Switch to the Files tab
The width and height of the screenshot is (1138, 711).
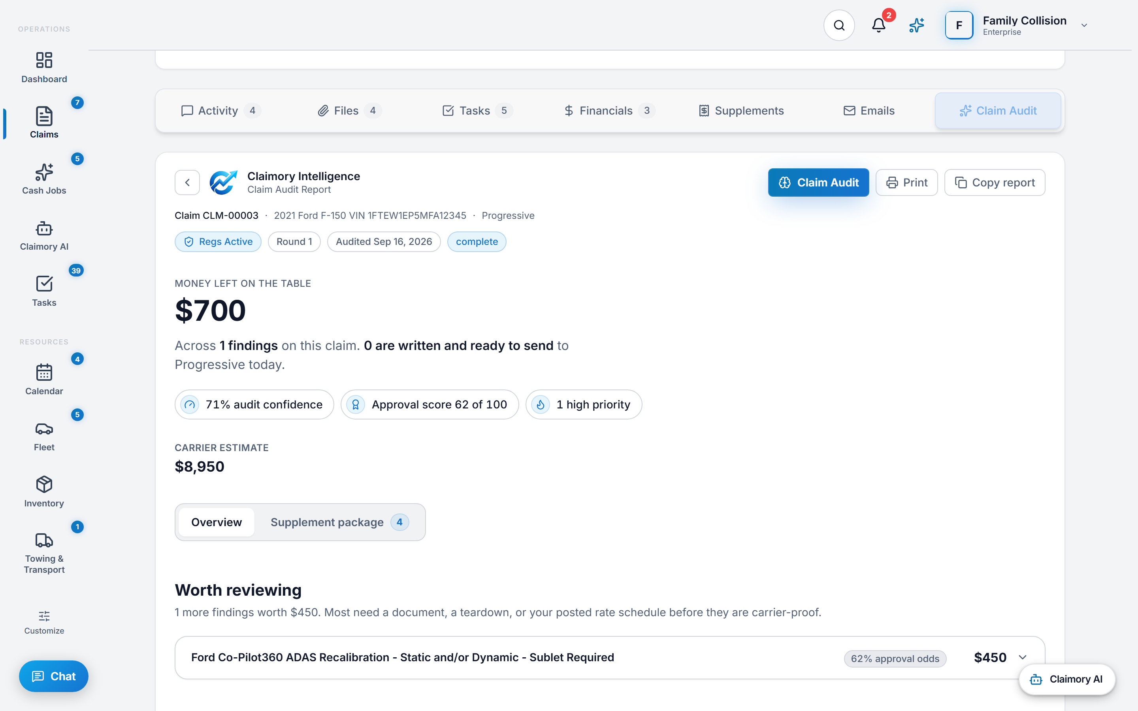349,111
